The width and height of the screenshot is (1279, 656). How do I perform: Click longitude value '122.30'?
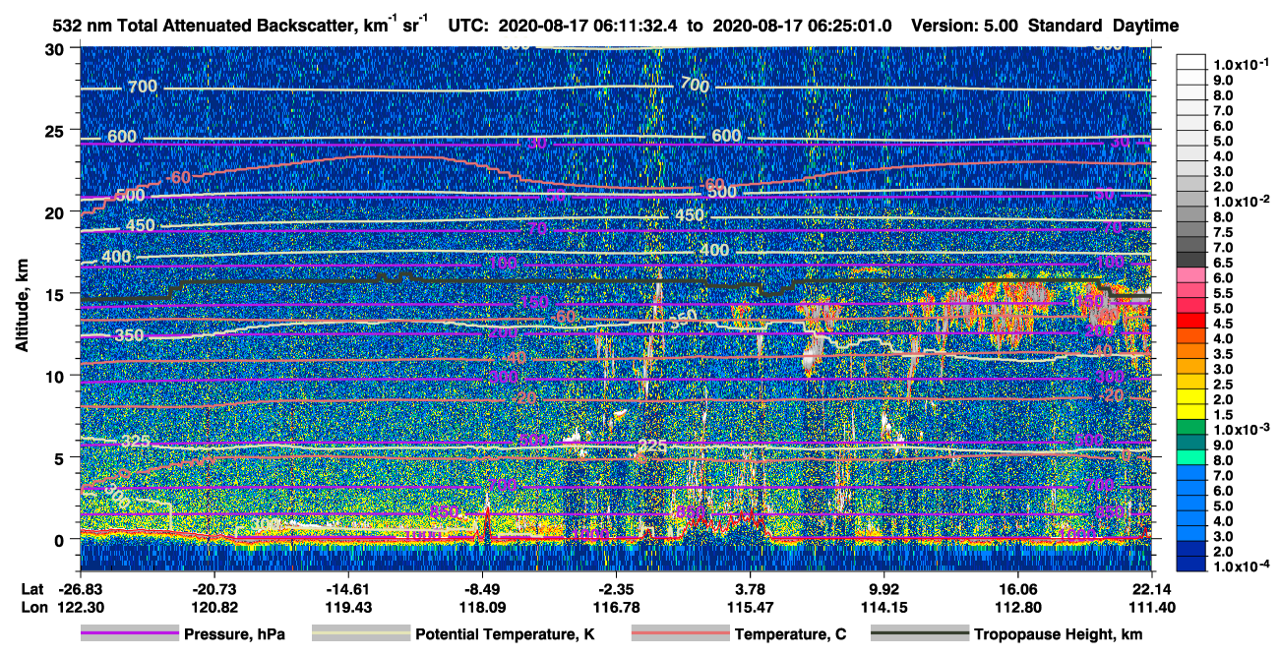click(x=81, y=607)
